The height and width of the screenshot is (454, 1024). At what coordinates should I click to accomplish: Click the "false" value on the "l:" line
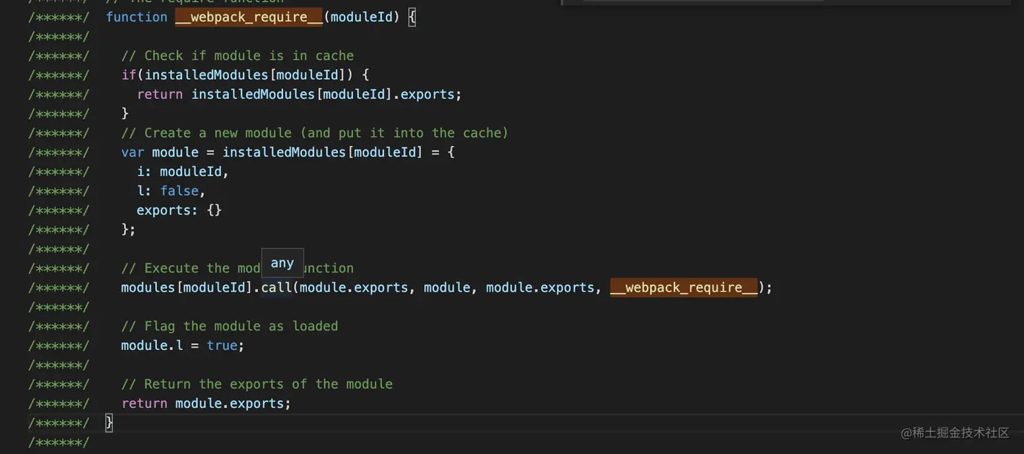pos(179,191)
